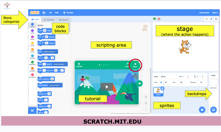Click the Scratch logo
Viewport: 221px width, 132px height.
(x=35, y=13)
